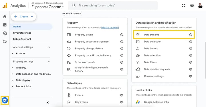Click the search magnifier icon

(74, 5)
